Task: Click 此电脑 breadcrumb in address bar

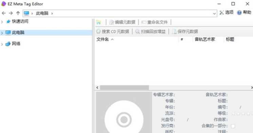Action: click(x=42, y=13)
